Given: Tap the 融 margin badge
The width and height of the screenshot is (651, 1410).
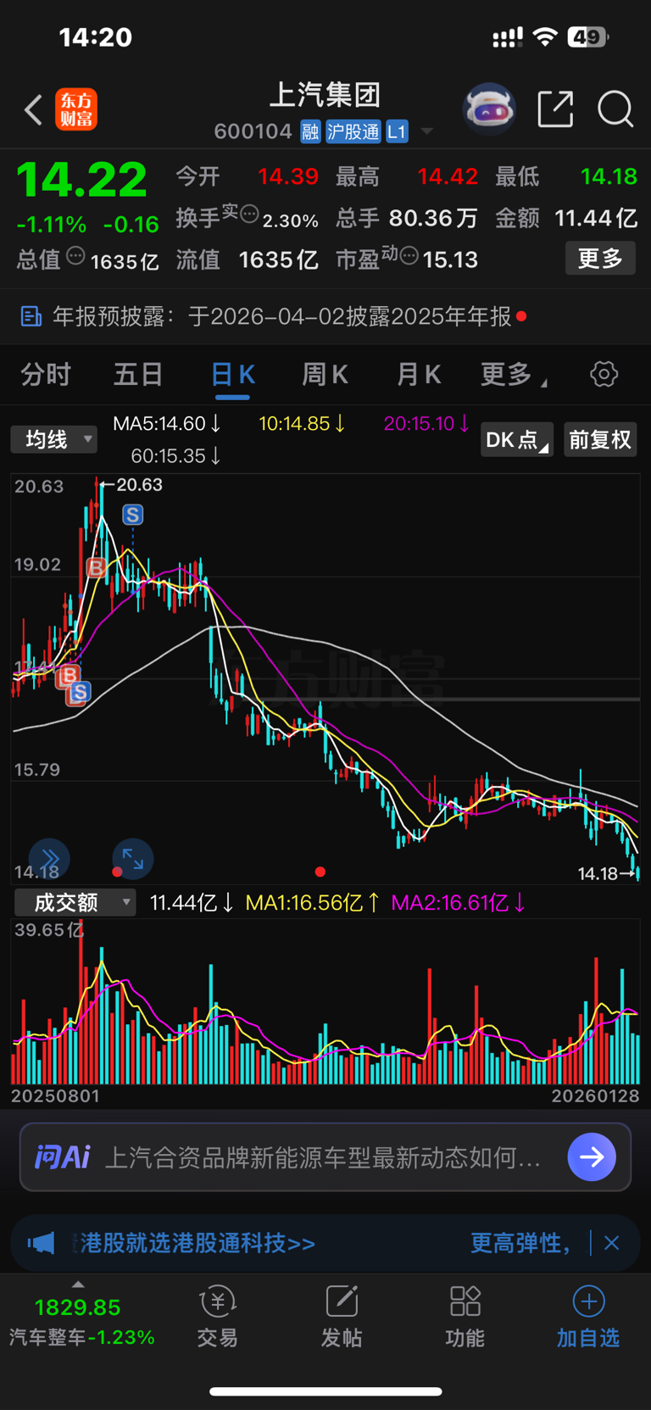Looking at the screenshot, I should click(x=310, y=131).
